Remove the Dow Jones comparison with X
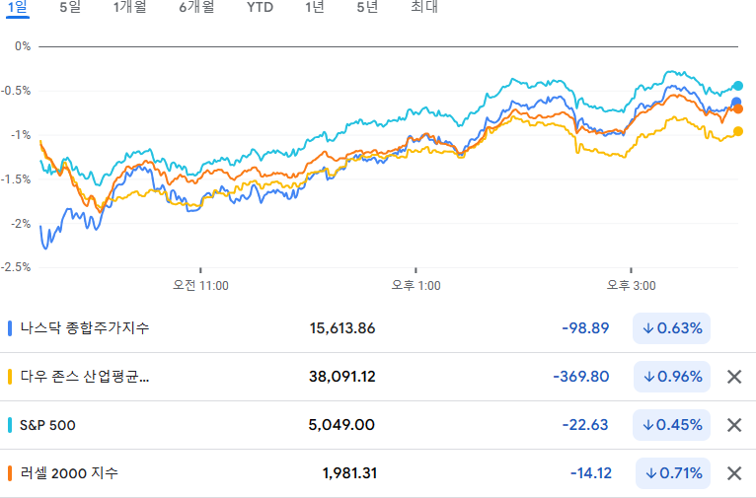The width and height of the screenshot is (756, 498). pyautogui.click(x=734, y=377)
